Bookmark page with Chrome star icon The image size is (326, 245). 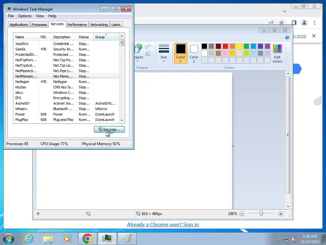(x=281, y=23)
